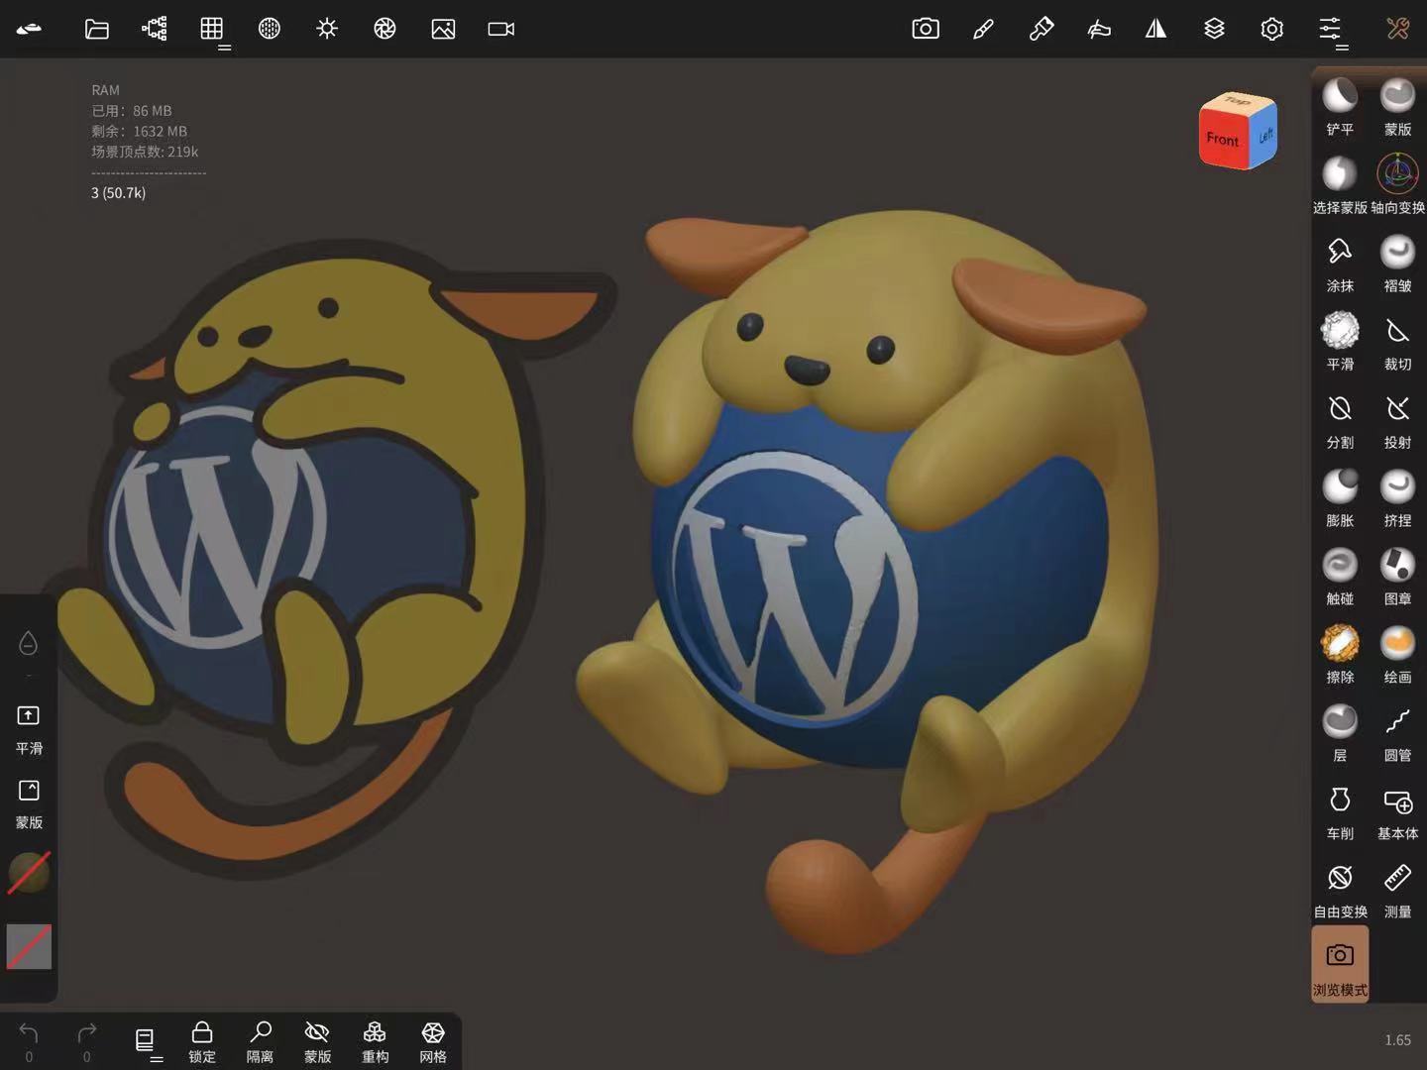Select the 铲平 (Flatten) brush tool
This screenshot has width=1427, height=1070.
(x=1340, y=105)
